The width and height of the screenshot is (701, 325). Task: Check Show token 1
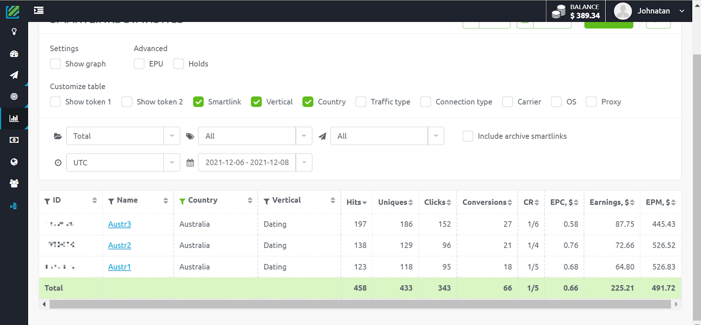coord(55,102)
